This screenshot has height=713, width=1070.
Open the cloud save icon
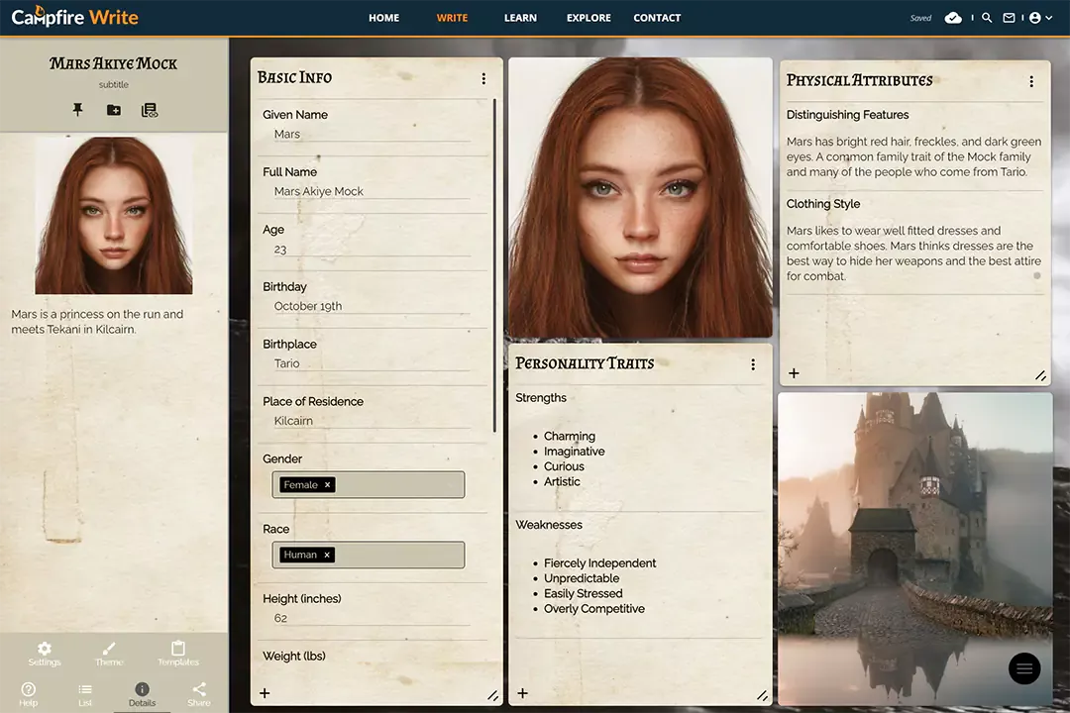pos(953,18)
